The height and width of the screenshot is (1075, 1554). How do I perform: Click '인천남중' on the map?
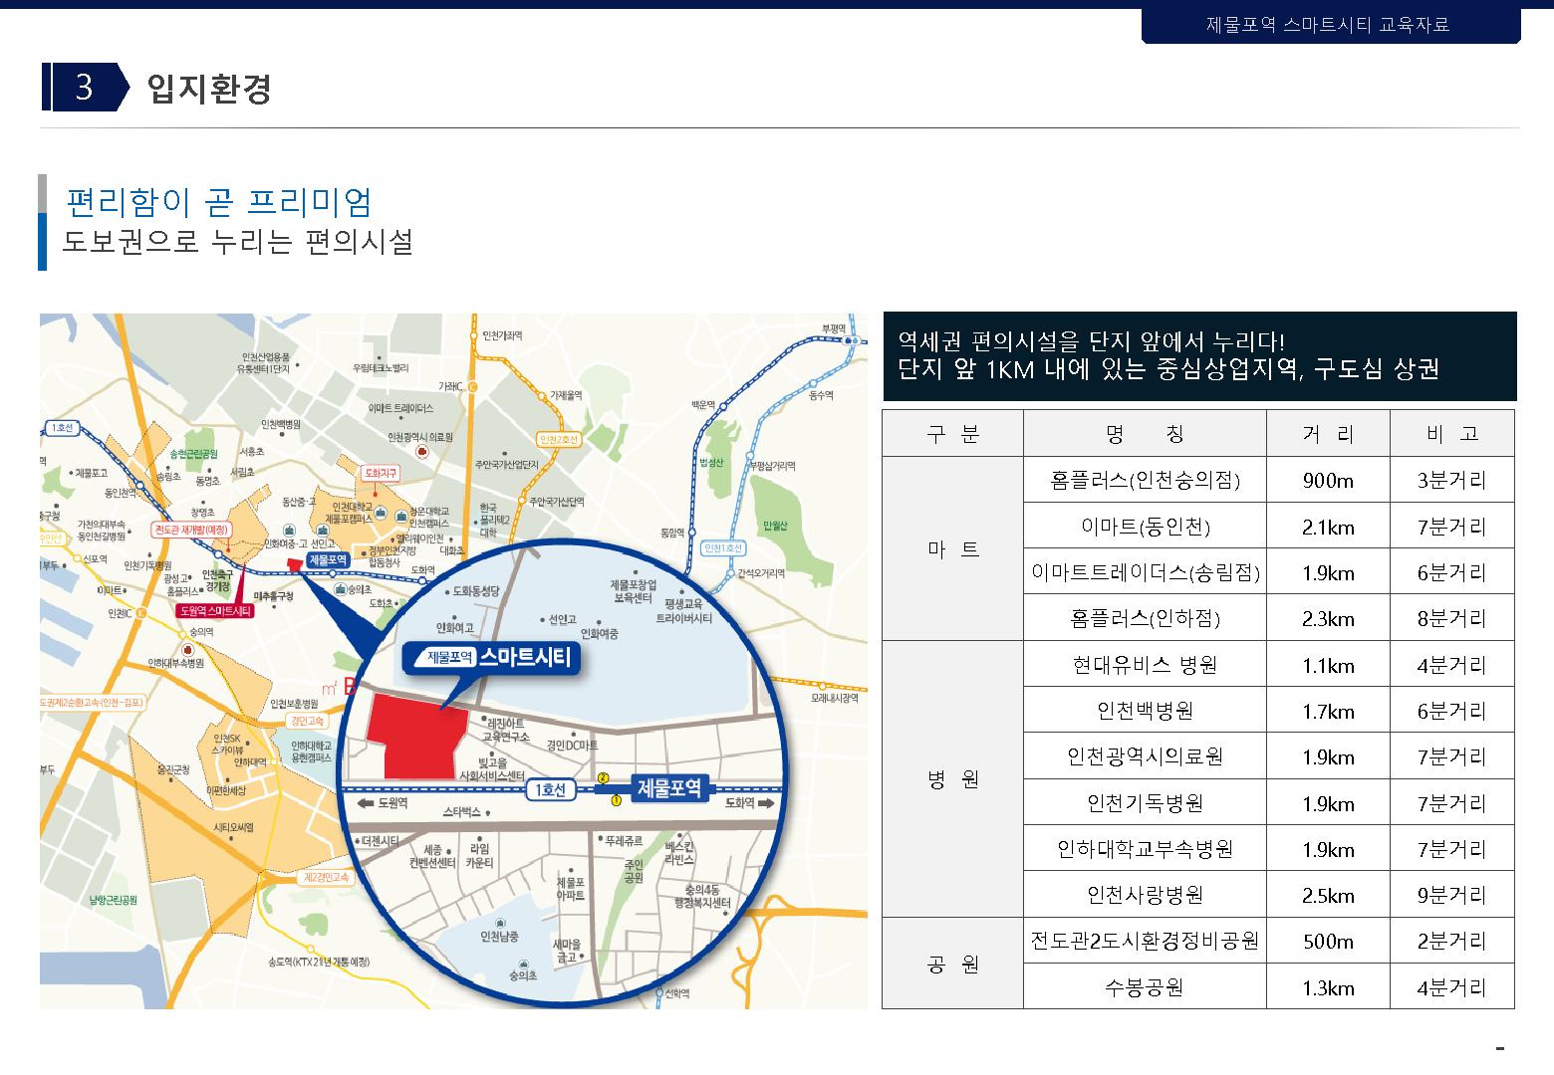499,938
